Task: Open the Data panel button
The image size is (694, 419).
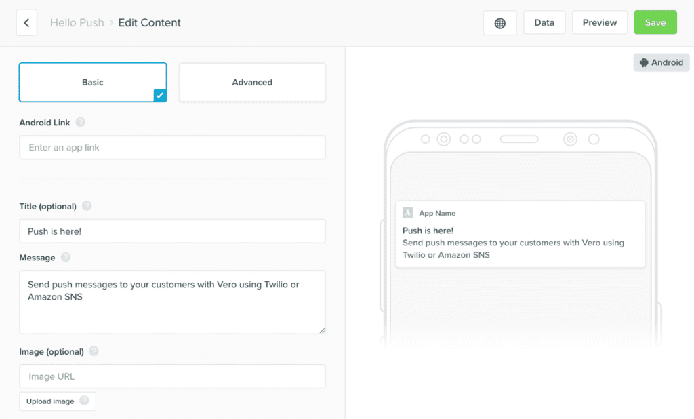Action: (544, 23)
